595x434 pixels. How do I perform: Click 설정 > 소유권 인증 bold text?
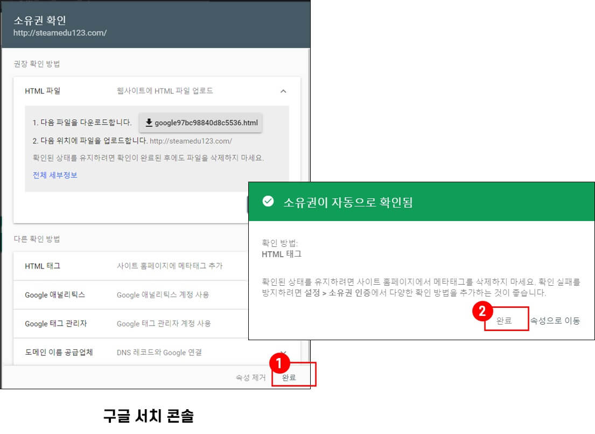[338, 293]
